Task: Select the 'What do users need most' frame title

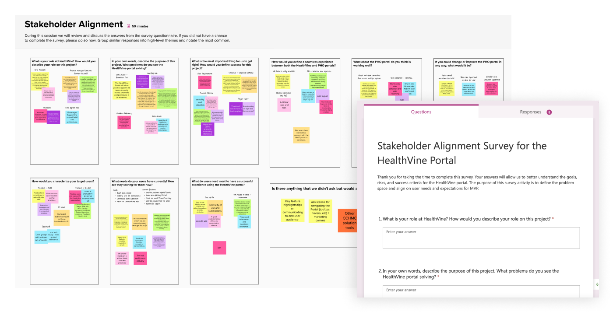Action: click(x=223, y=182)
